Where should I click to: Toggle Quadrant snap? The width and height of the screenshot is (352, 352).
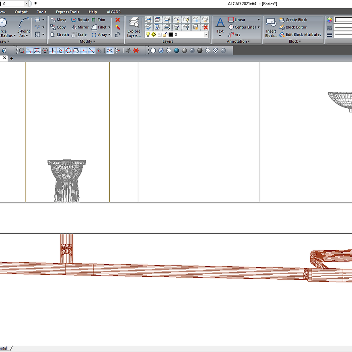point(68,51)
